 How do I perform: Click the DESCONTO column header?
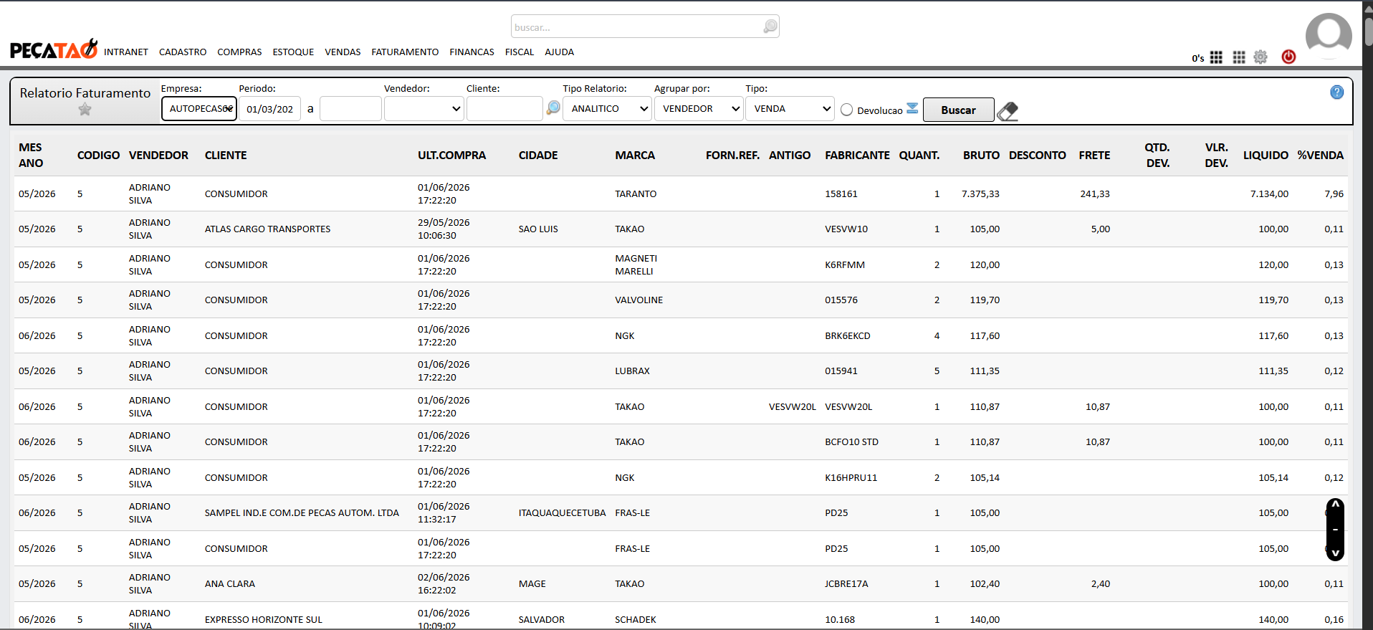pos(1037,156)
